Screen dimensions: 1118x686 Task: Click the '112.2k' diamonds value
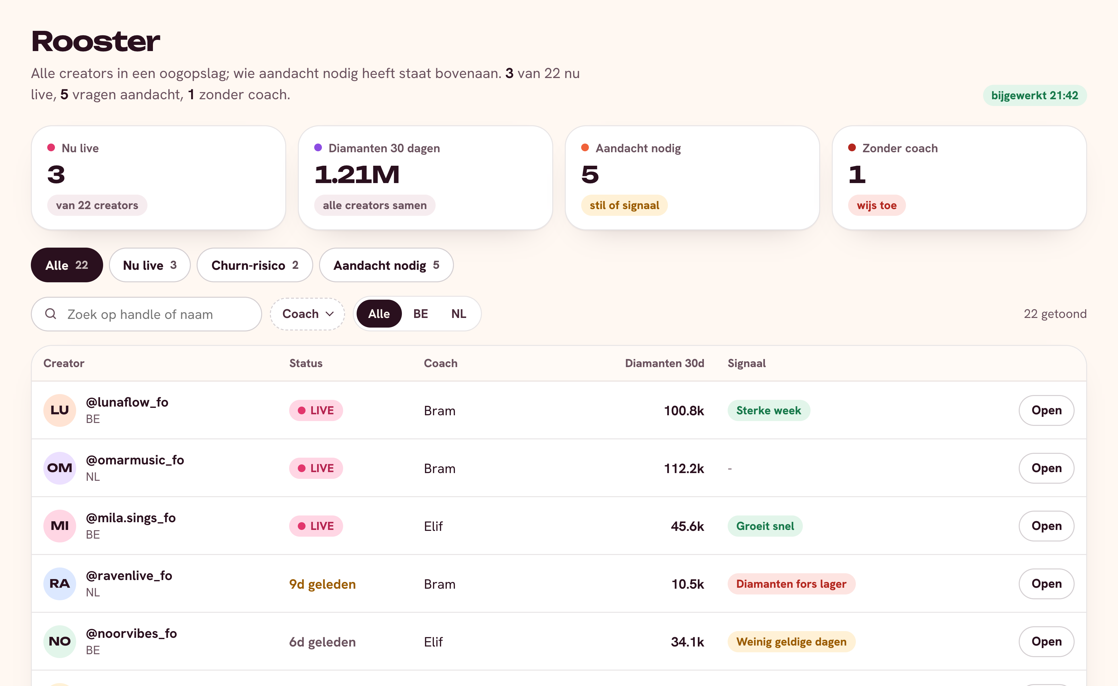684,468
